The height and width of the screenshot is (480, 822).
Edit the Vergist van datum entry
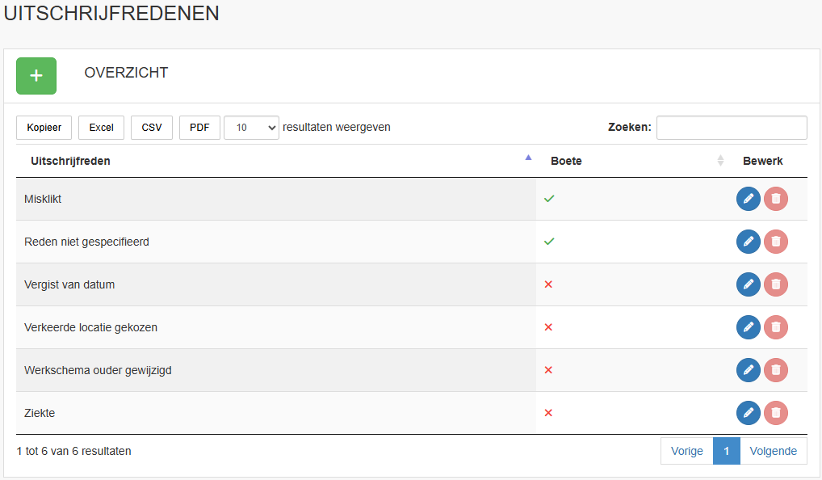click(x=748, y=284)
